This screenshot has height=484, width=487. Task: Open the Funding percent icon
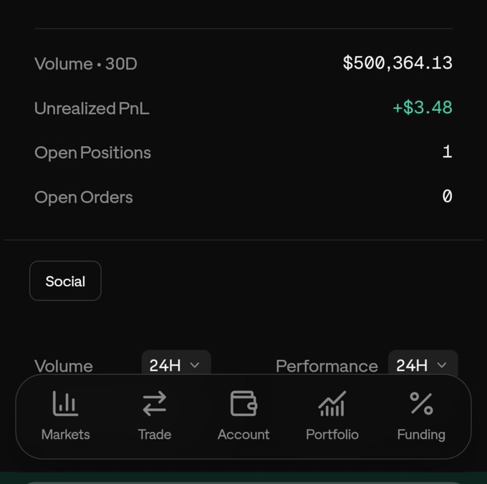tap(421, 403)
